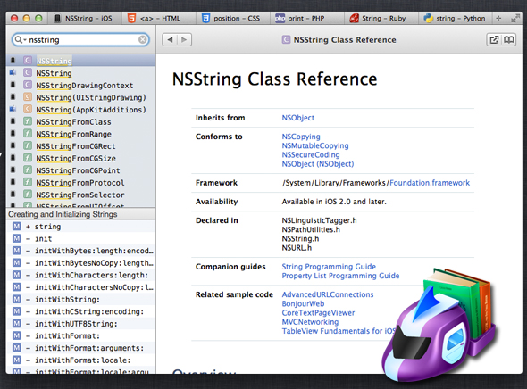Select NSStringFromRange function

[x=80, y=134]
